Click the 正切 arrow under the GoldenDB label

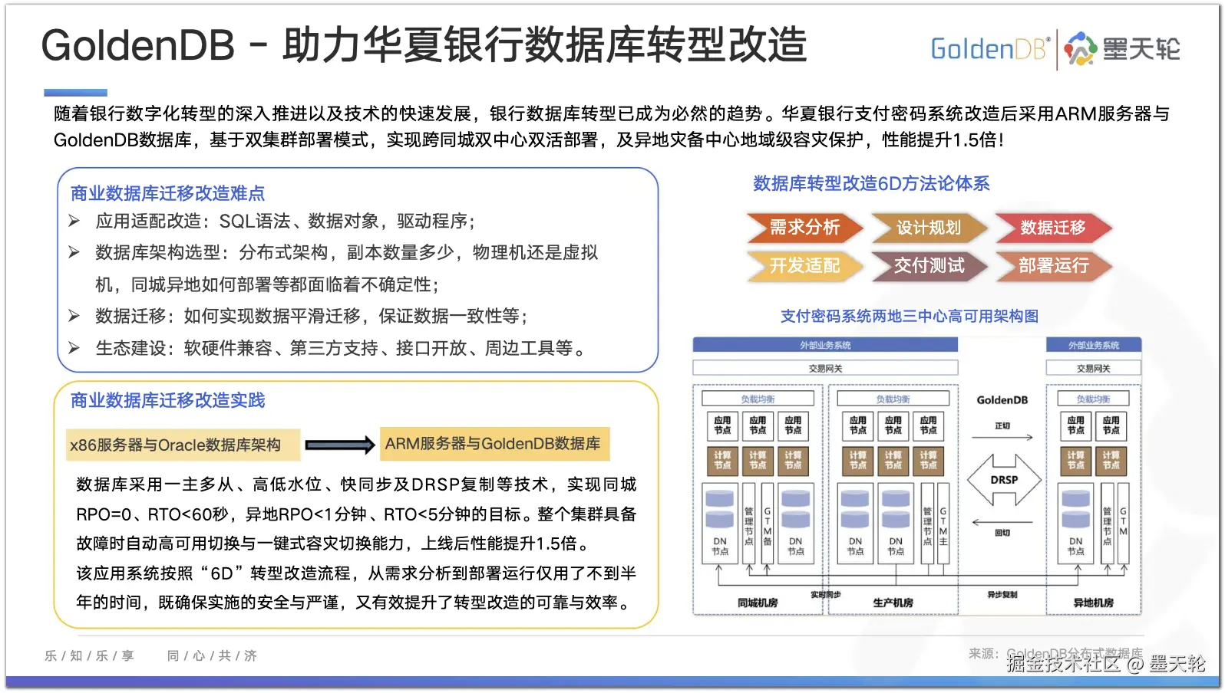(x=1002, y=438)
